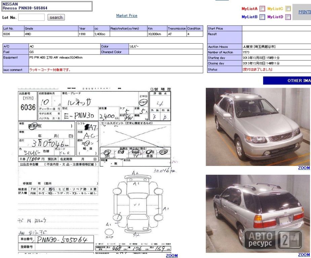This screenshot has width=311, height=258.
Task: Click ZOOM under the rear car photo
Action: [304, 255]
